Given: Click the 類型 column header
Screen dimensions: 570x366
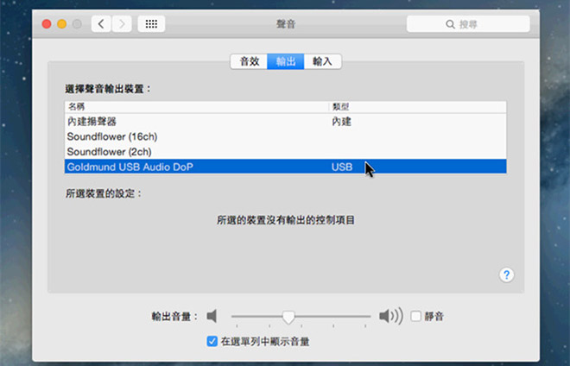Looking at the screenshot, I should click(x=418, y=107).
